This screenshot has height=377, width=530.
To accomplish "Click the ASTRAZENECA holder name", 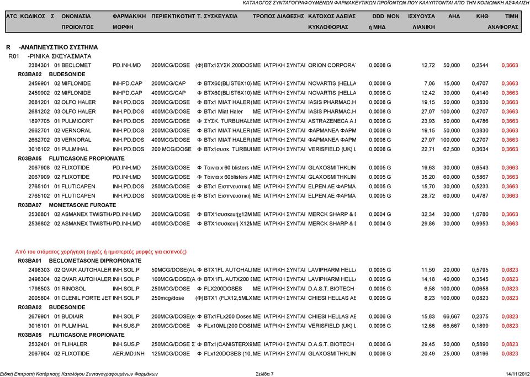I will [332, 121].
